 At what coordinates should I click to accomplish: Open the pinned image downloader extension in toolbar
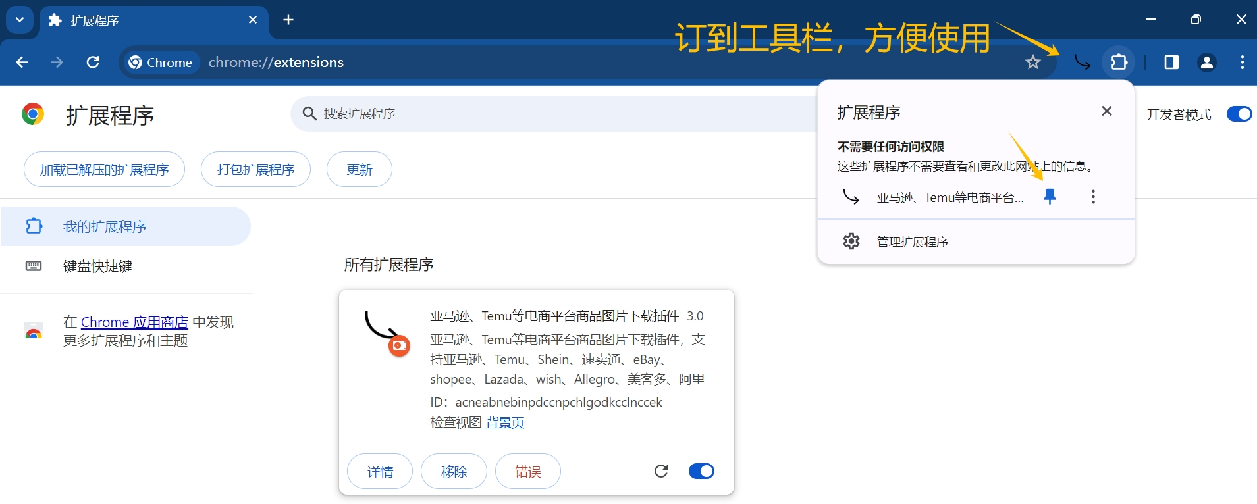point(1082,63)
